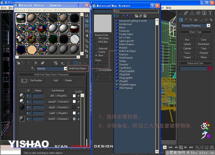Click Multi/Sub-Object material type button
Viewport: 215px width, 155px height.
coord(78,68)
